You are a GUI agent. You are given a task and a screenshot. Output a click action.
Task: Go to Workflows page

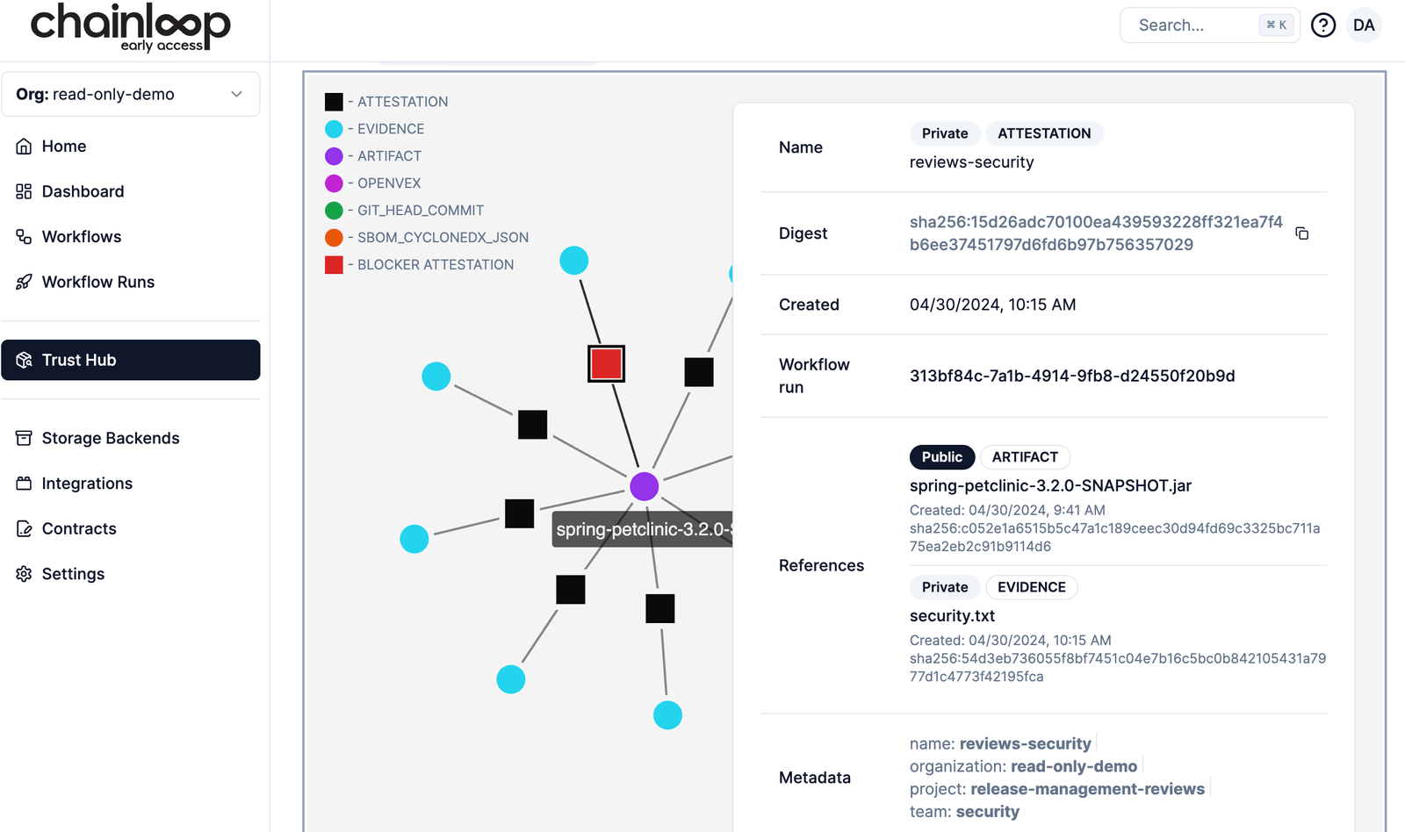pos(82,237)
